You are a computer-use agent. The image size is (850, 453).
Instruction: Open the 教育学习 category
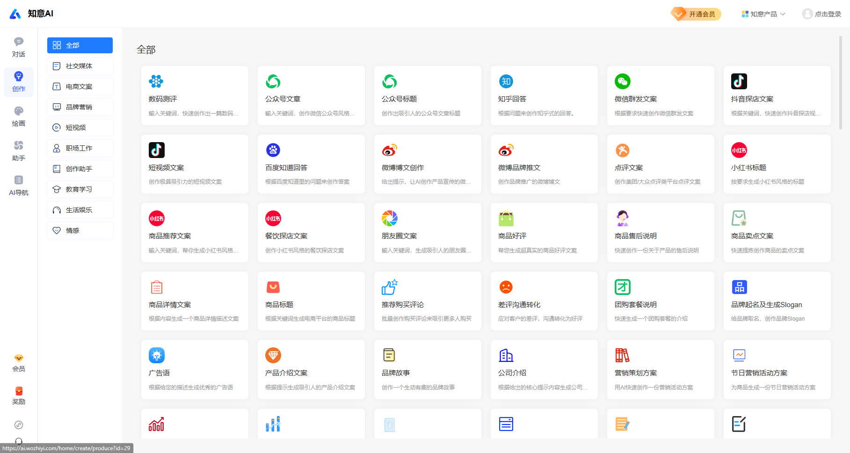coord(80,189)
